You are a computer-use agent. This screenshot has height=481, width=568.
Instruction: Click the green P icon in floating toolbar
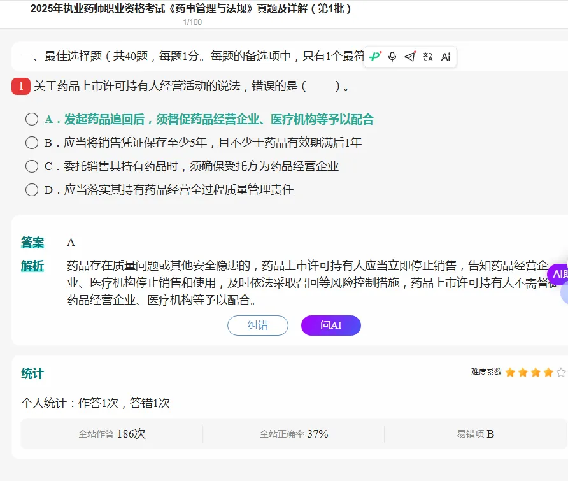(x=375, y=57)
